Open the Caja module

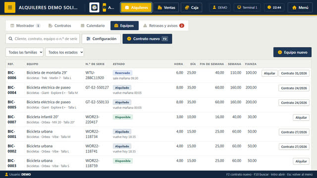click(192, 7)
